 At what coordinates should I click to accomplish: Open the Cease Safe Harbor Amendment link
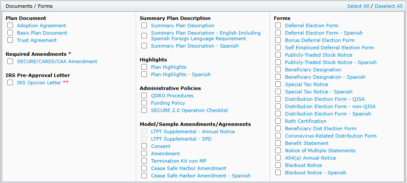[x=188, y=168]
